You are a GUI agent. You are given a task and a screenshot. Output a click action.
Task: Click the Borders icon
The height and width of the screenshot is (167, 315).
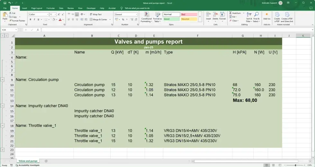tap(46, 20)
